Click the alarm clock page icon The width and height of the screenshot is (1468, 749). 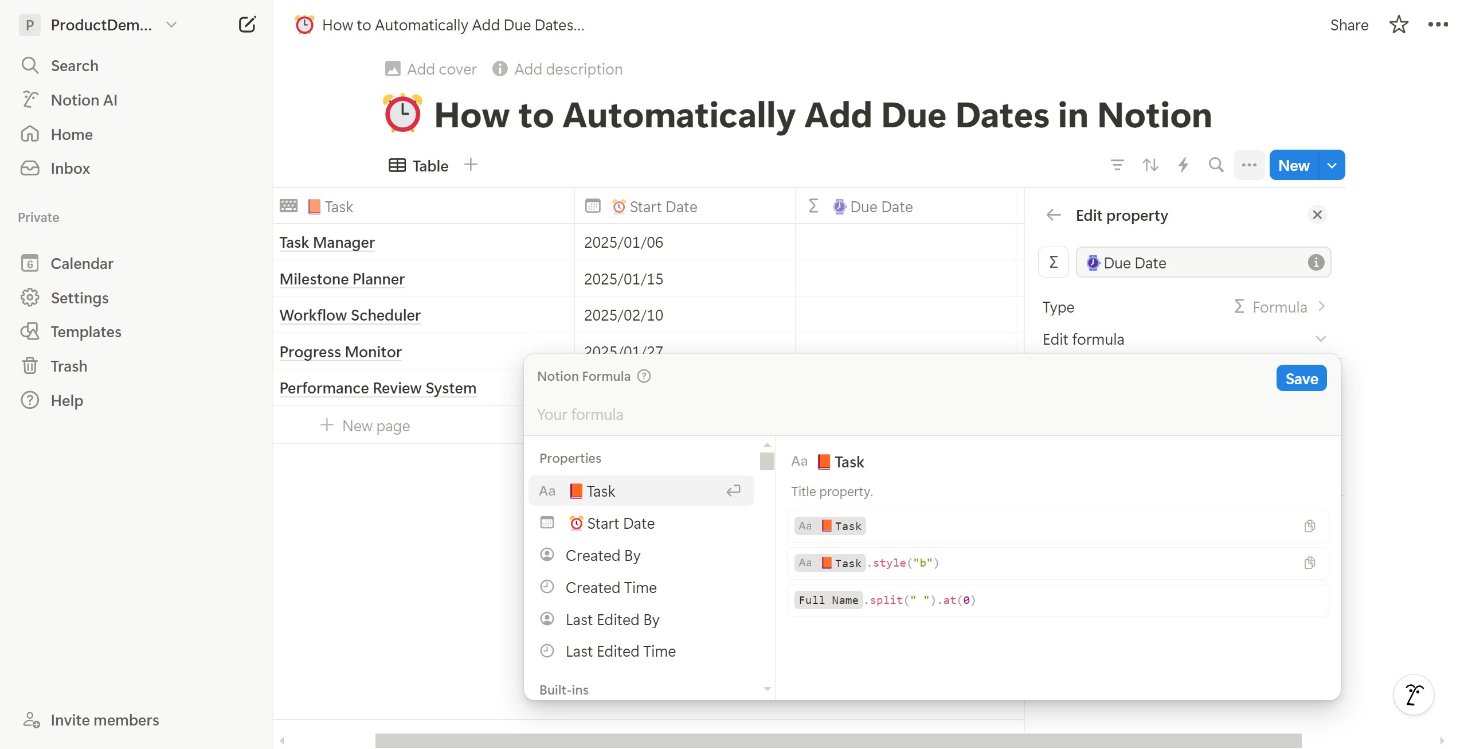pyautogui.click(x=402, y=114)
